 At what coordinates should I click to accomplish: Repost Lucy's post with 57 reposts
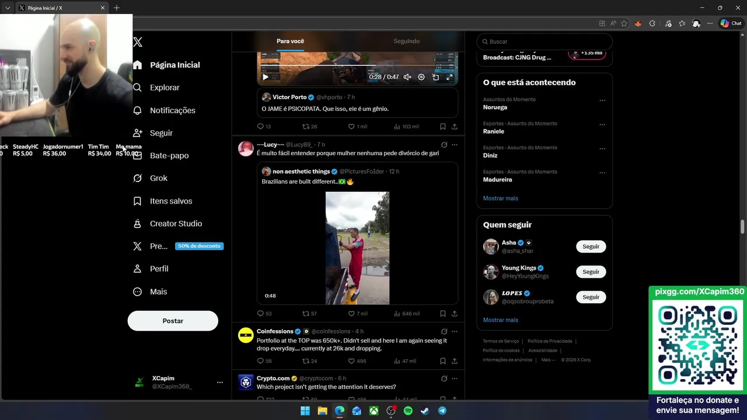tap(309, 313)
